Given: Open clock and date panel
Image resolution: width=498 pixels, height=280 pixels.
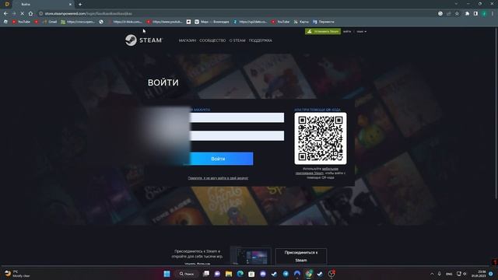Looking at the screenshot, I should click(479, 274).
